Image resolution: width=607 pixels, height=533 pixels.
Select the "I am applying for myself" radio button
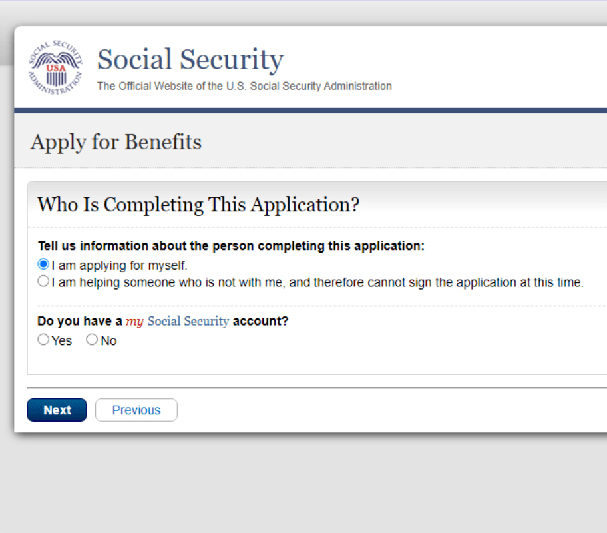tap(44, 265)
